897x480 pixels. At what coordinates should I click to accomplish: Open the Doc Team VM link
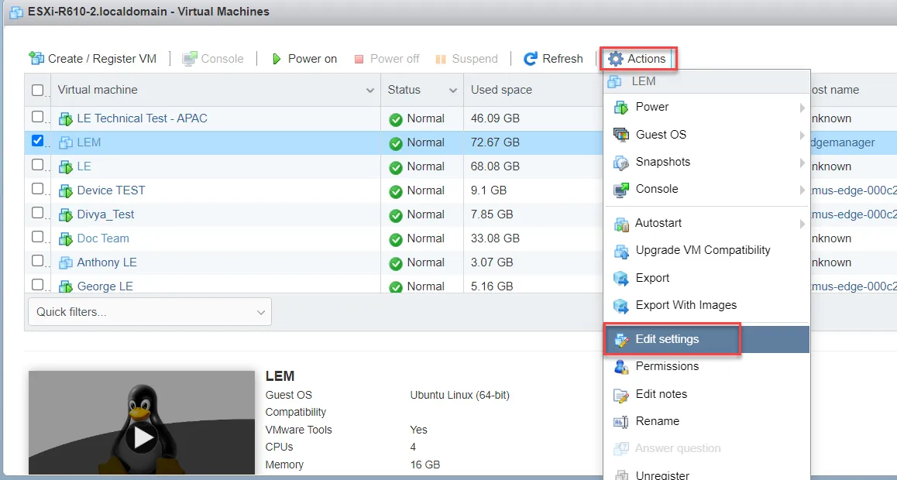click(103, 239)
